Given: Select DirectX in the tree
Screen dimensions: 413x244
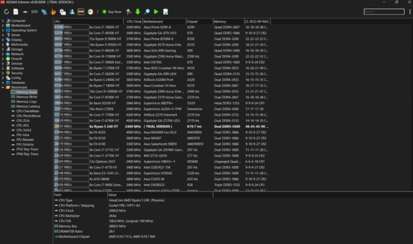Looking at the screenshot, I should tap(16, 59).
